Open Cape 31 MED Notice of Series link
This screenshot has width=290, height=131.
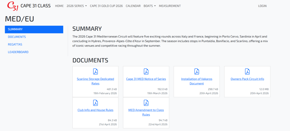[x=146, y=79]
